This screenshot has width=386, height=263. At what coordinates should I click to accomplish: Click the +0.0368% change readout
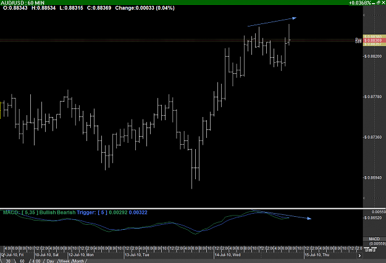click(x=359, y=2)
